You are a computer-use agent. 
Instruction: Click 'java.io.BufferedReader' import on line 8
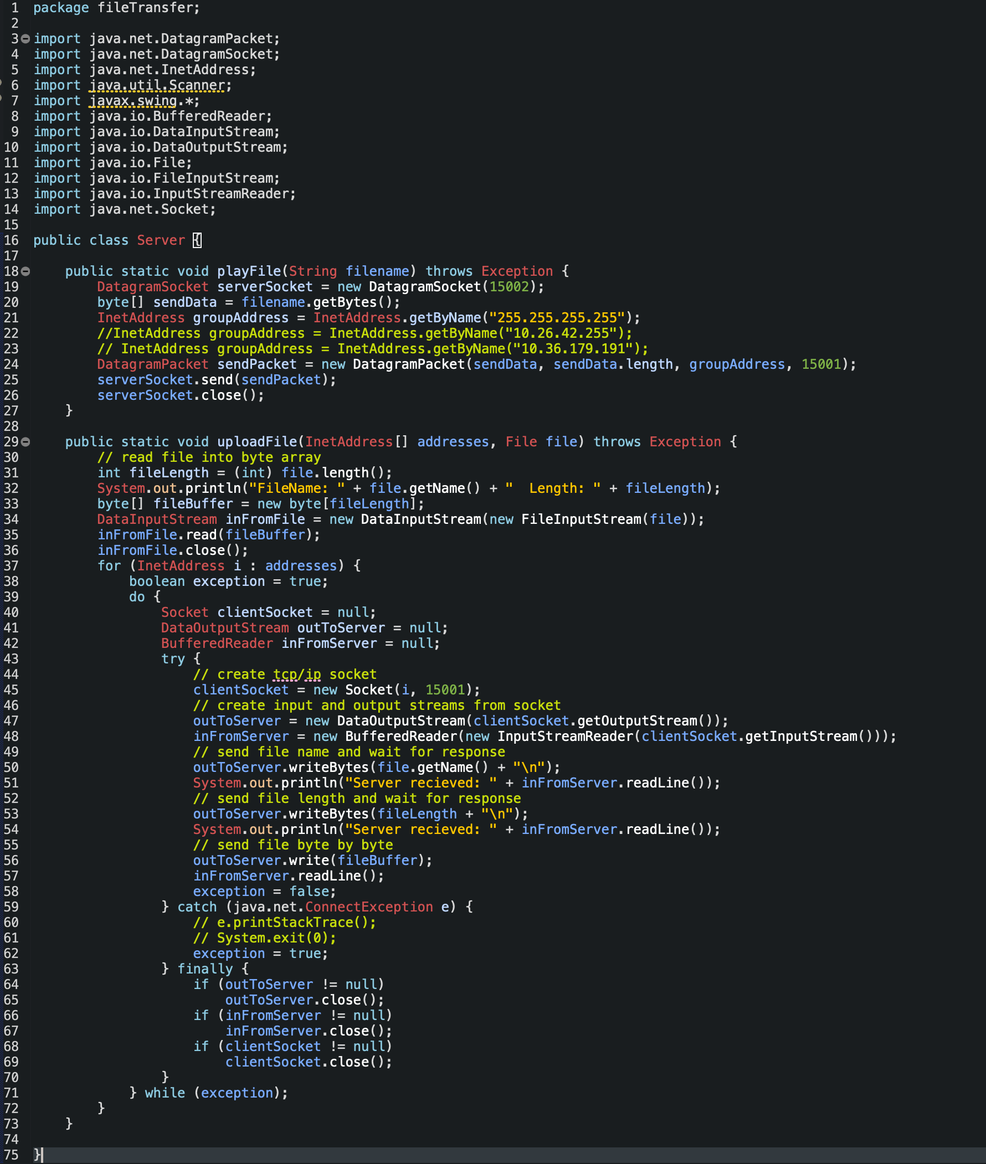[177, 116]
